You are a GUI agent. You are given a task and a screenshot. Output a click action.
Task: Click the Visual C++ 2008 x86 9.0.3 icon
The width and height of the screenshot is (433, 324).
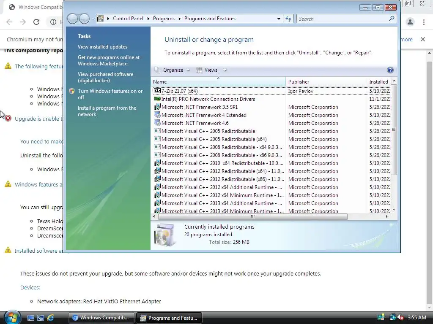pos(157,155)
